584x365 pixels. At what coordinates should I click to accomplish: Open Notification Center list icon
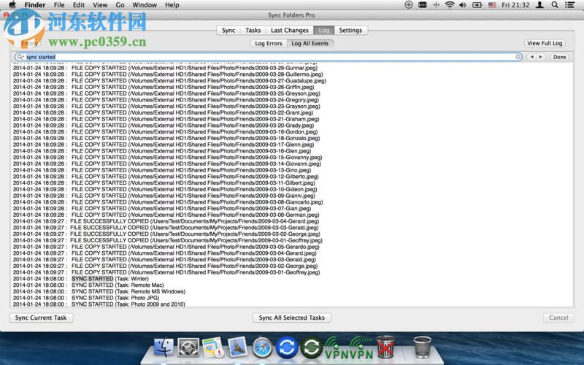pos(569,5)
